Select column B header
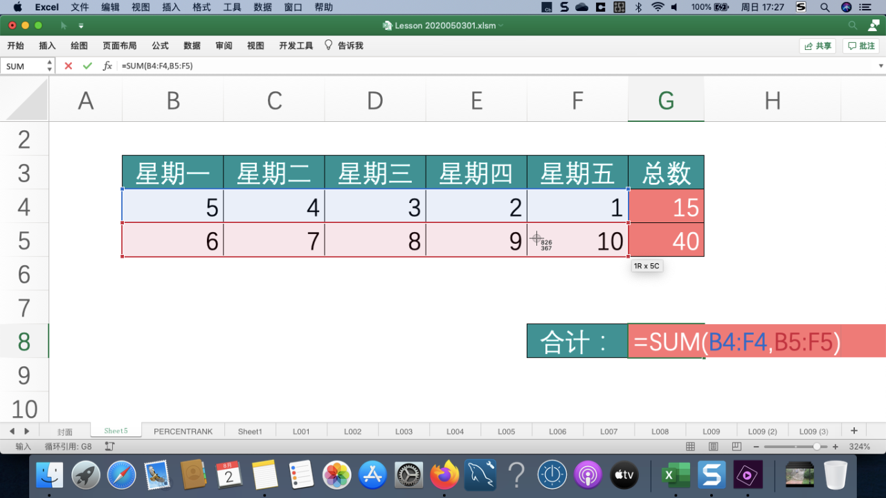The width and height of the screenshot is (886, 498). (x=173, y=100)
